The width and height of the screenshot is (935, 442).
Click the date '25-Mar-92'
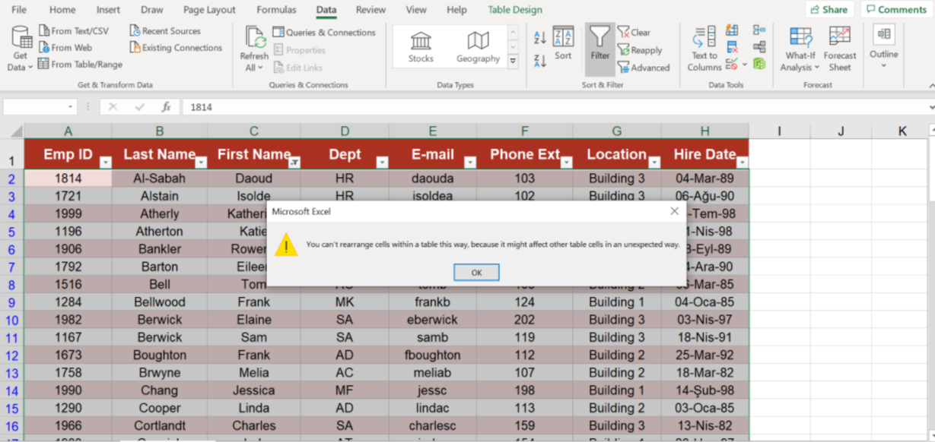[705, 355]
